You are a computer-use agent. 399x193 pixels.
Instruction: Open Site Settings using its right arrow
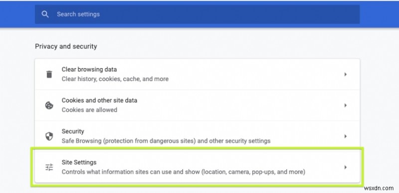click(345, 167)
